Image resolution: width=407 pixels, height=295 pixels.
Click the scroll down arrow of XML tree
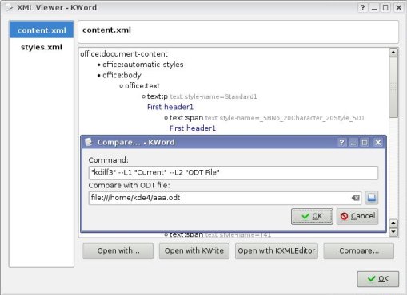[393, 232]
